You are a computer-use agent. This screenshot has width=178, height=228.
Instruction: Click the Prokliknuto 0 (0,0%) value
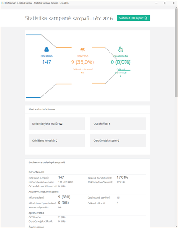point(121,62)
